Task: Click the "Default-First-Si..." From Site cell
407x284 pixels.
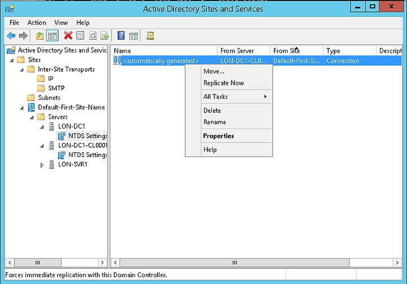Action: tap(296, 60)
